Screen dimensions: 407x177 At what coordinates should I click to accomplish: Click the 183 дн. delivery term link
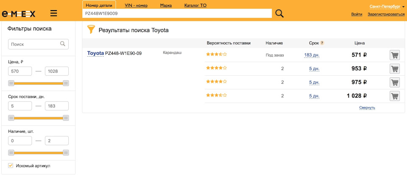coord(312,55)
